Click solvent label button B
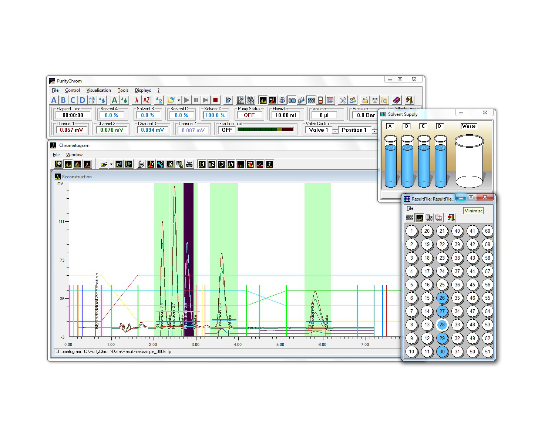Image resolution: width=555 pixels, height=427 pixels. [407, 126]
